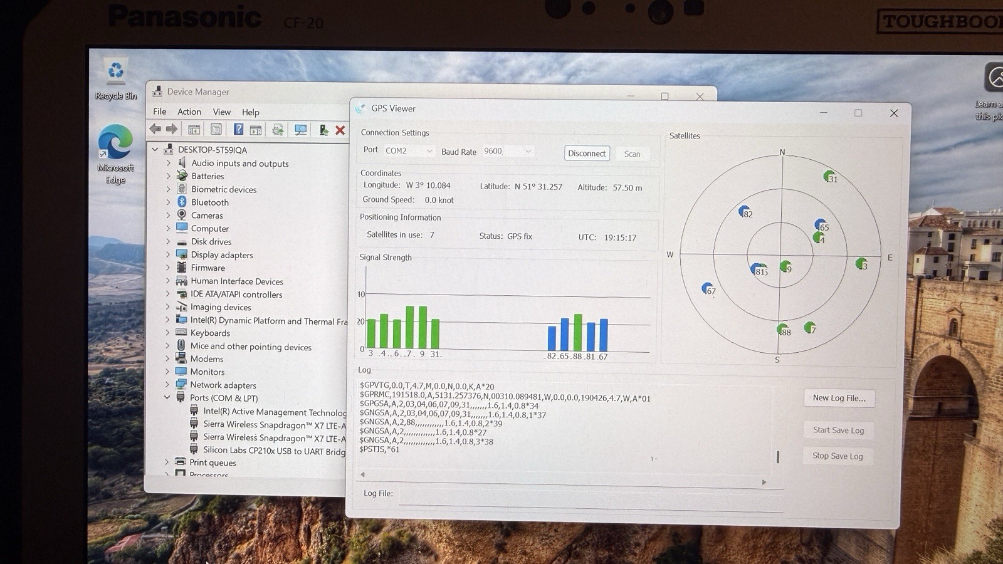Select Mice and other pointing devices
Viewport: 1003px width, 564px height.
click(x=251, y=347)
